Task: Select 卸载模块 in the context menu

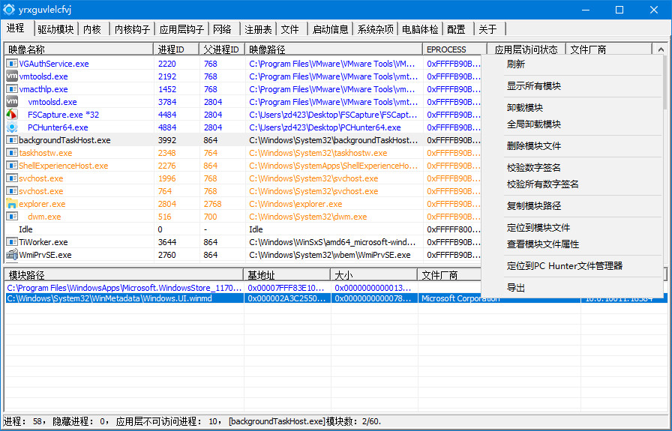Action: (524, 108)
